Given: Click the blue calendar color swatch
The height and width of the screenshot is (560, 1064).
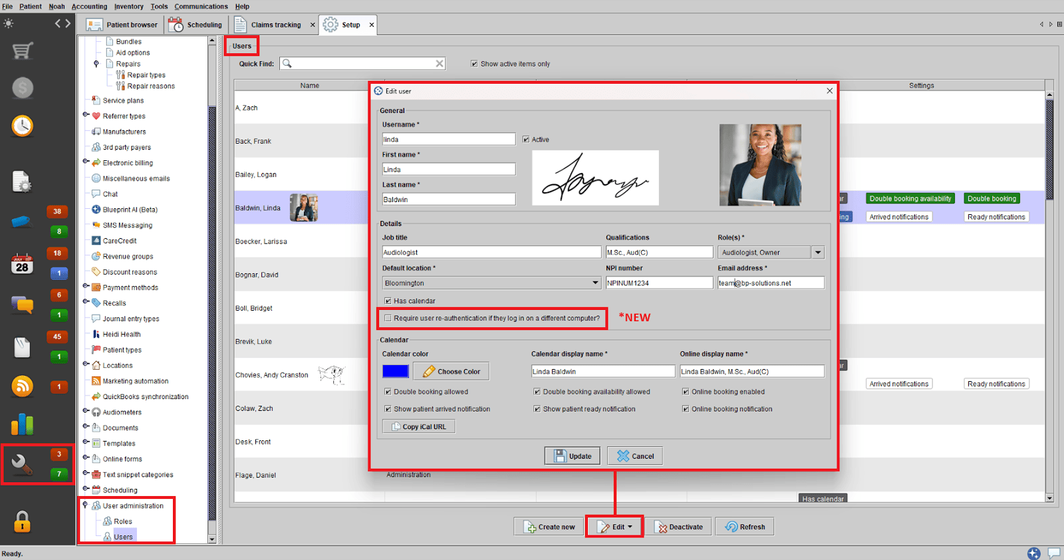Looking at the screenshot, I should (x=396, y=371).
